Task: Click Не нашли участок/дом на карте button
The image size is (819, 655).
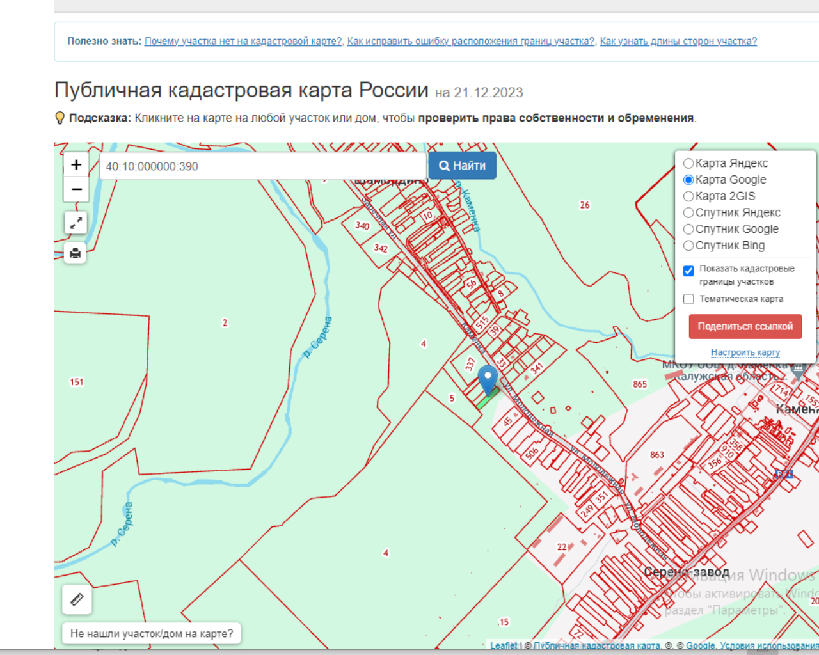Action: coord(152,634)
